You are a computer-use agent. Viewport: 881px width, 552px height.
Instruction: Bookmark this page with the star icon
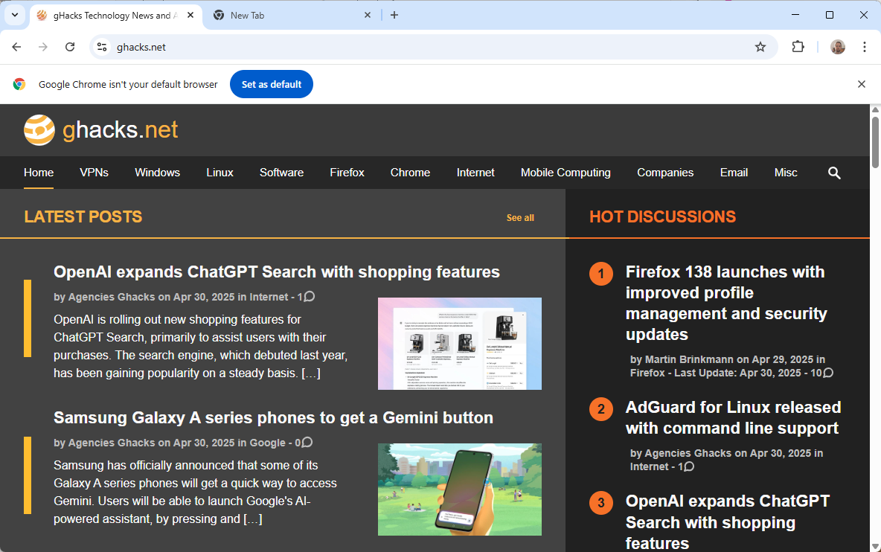pos(760,47)
